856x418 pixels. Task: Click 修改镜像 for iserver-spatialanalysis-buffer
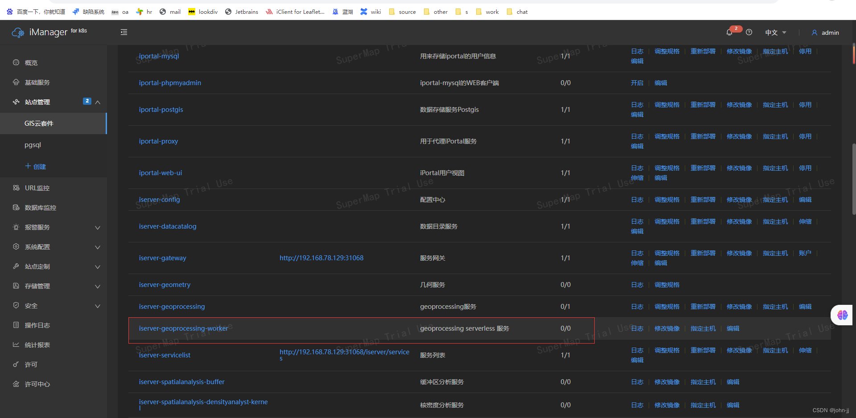point(667,382)
